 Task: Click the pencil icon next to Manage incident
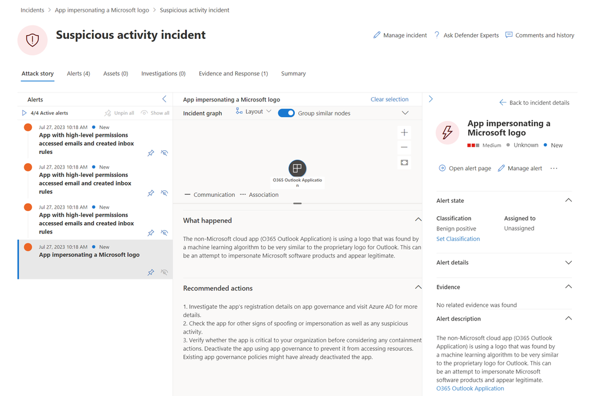coord(377,35)
